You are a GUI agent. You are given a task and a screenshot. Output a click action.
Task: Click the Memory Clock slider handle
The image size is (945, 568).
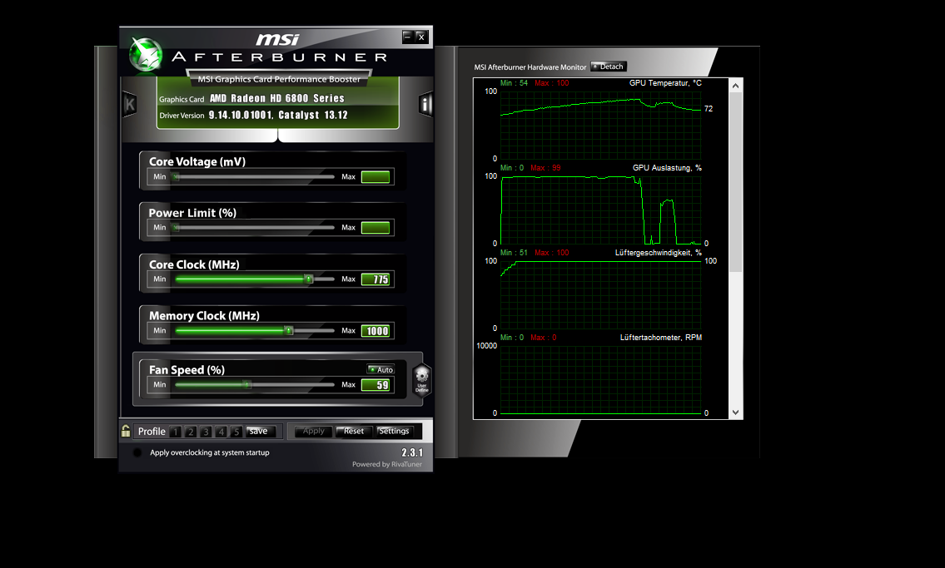pos(289,330)
